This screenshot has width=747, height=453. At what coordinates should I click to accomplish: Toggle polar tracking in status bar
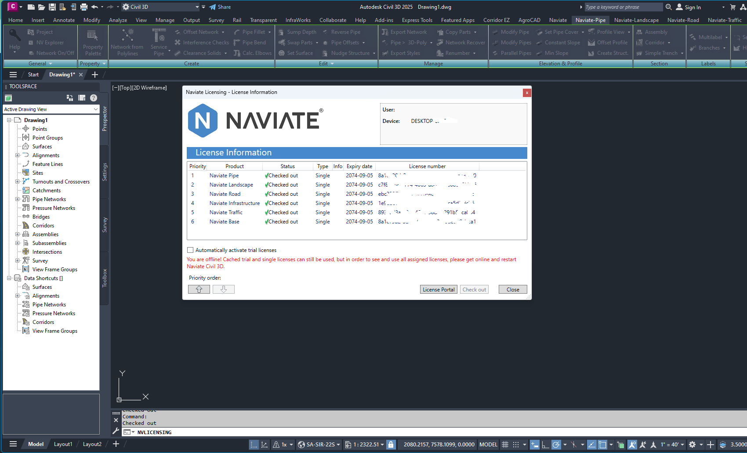pos(556,445)
